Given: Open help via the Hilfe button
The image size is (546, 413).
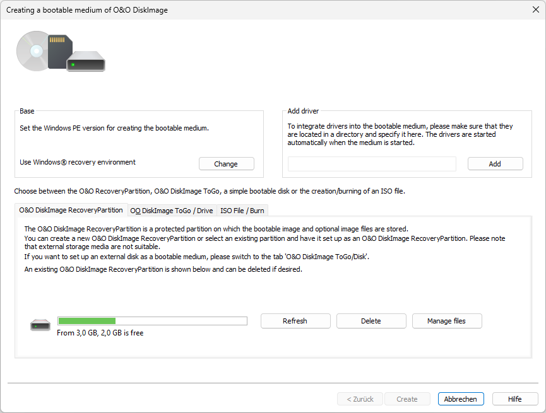Looking at the screenshot, I should click(x=515, y=399).
